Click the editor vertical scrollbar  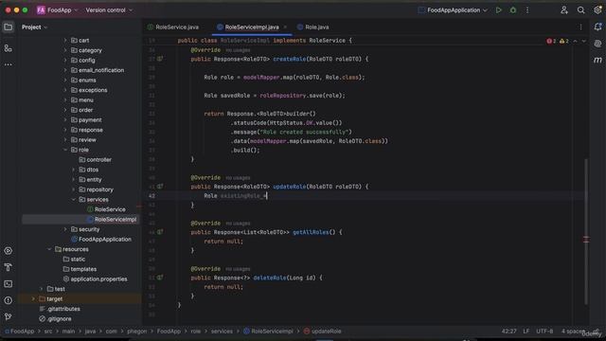[x=586, y=231]
